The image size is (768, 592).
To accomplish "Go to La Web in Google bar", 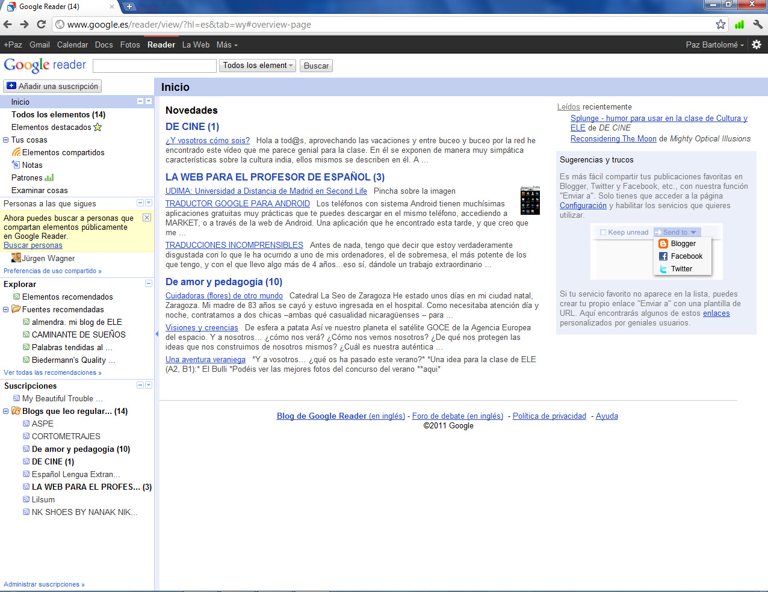I will [196, 45].
